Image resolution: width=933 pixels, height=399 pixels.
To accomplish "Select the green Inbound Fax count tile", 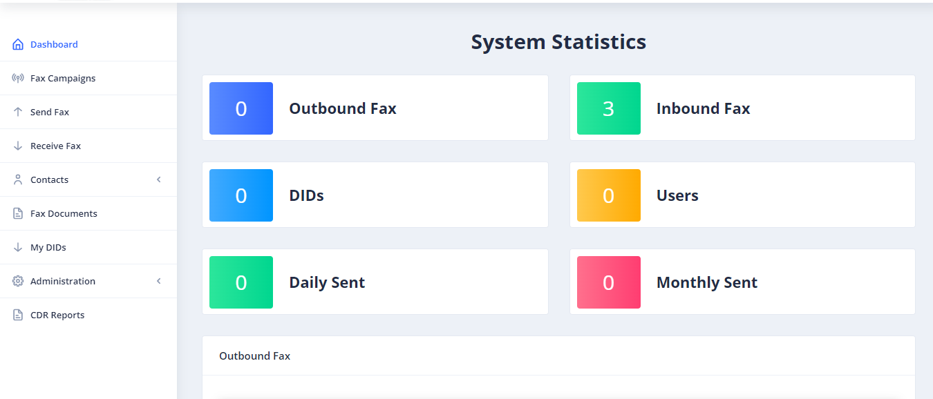I will coord(609,108).
